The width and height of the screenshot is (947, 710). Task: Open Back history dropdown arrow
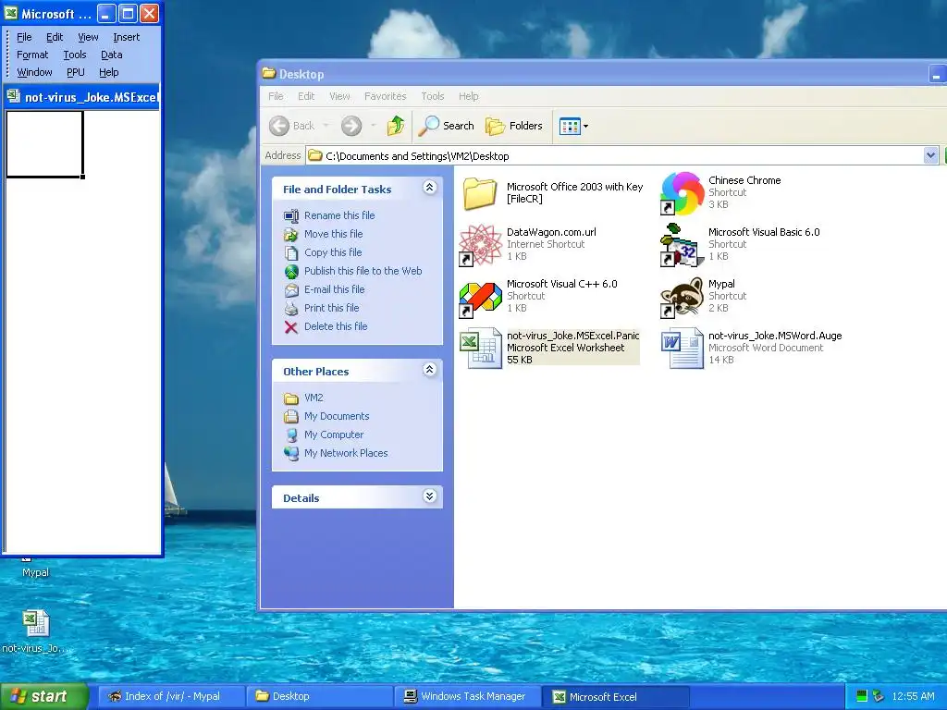326,126
